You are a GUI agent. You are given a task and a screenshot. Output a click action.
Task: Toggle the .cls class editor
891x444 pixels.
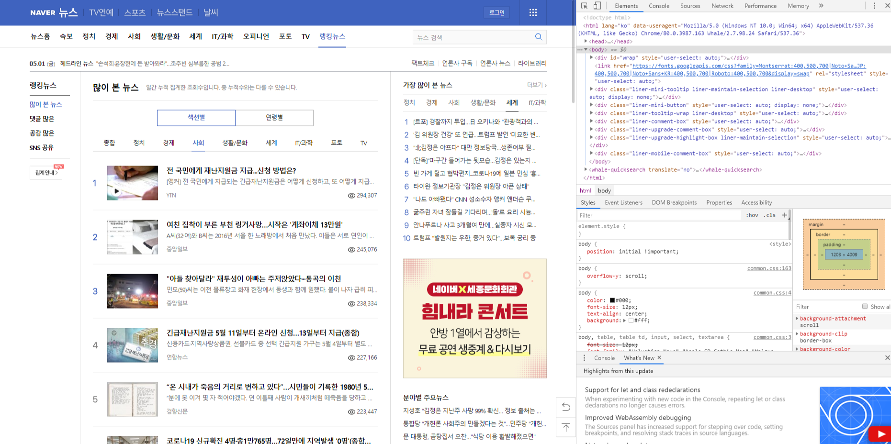[x=769, y=215]
